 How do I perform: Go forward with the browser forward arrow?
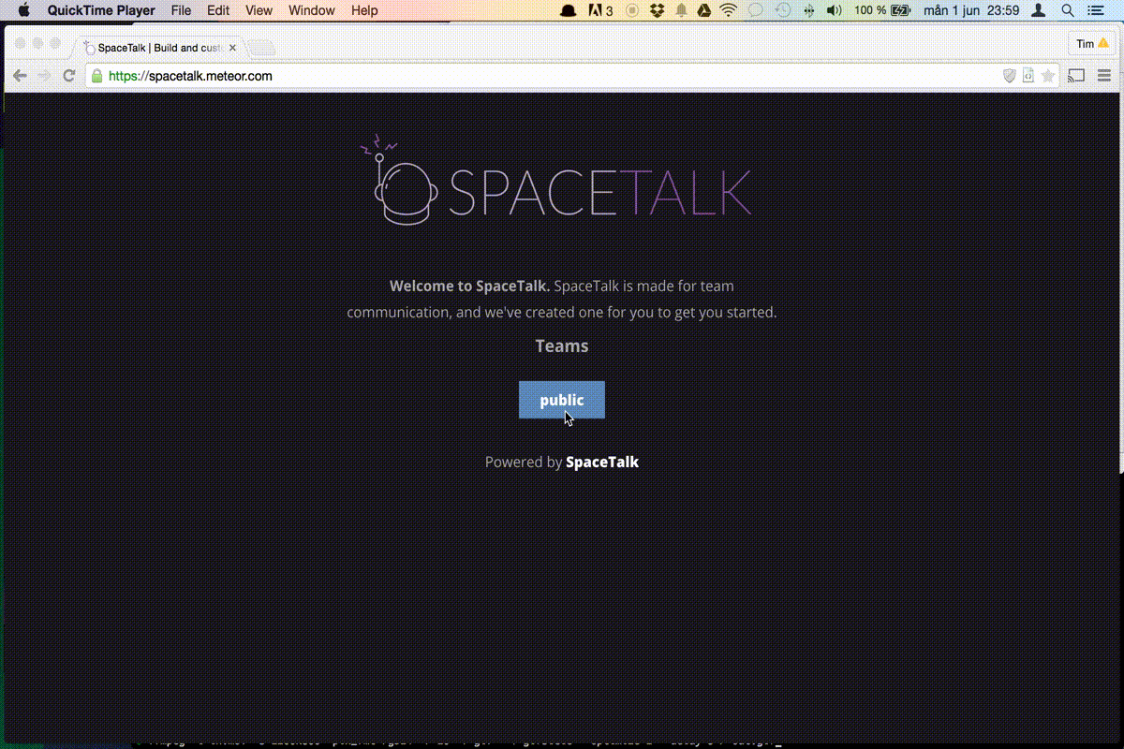[x=44, y=76]
